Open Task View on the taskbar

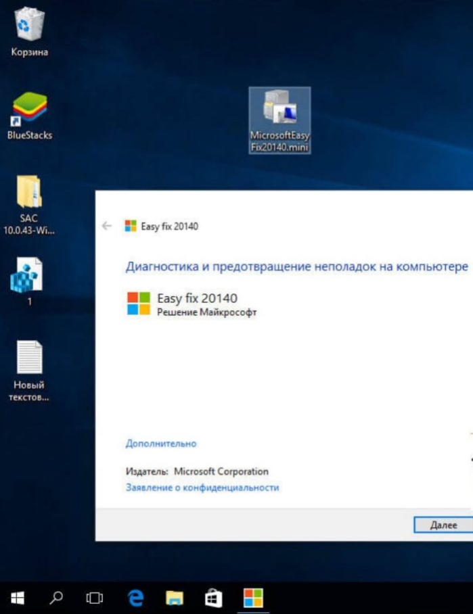(95, 598)
